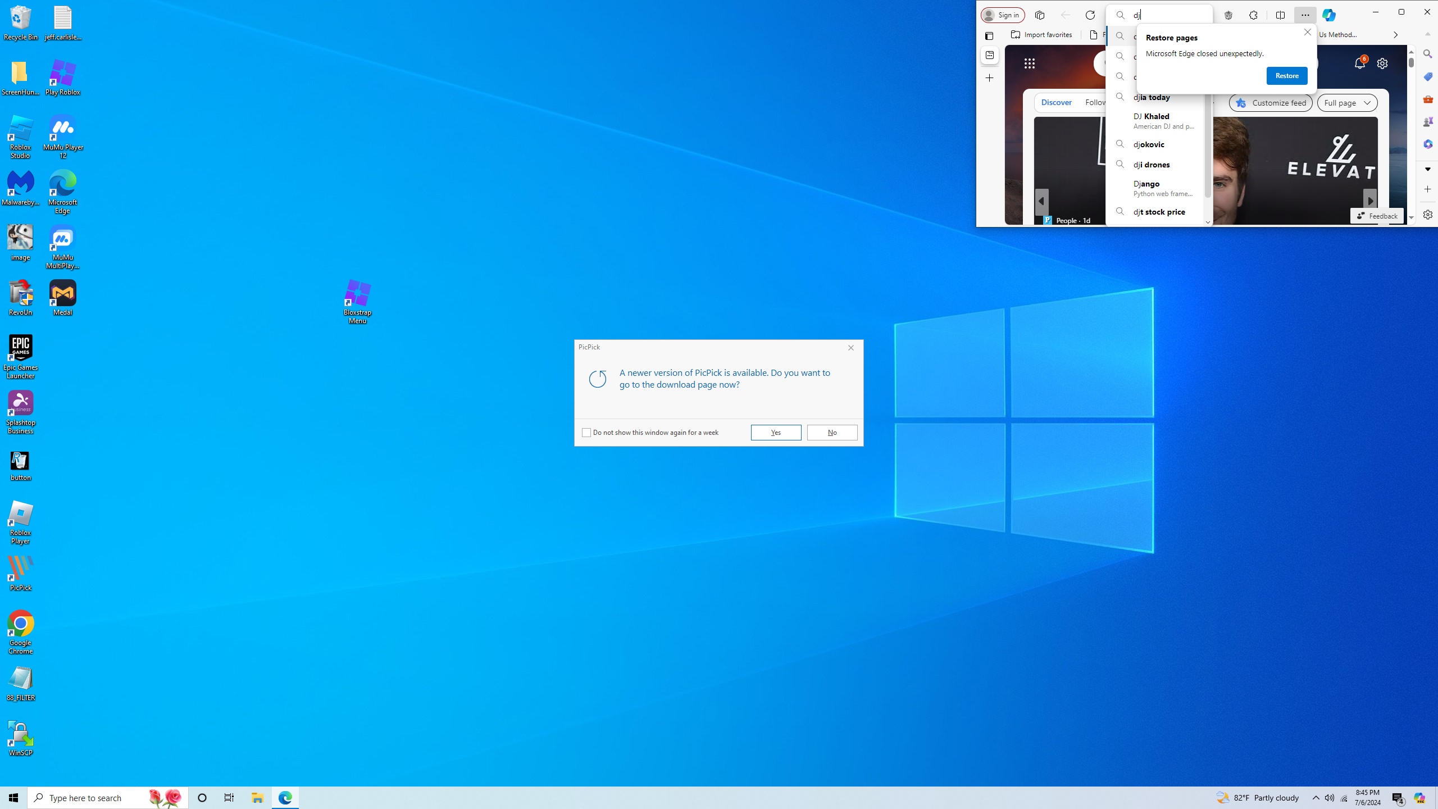Screen dimensions: 1438x809
Task: Open Split screen view
Action: coord(1280,15)
